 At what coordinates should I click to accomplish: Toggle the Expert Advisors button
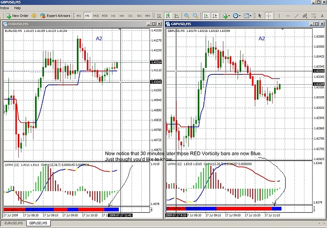tap(55, 16)
